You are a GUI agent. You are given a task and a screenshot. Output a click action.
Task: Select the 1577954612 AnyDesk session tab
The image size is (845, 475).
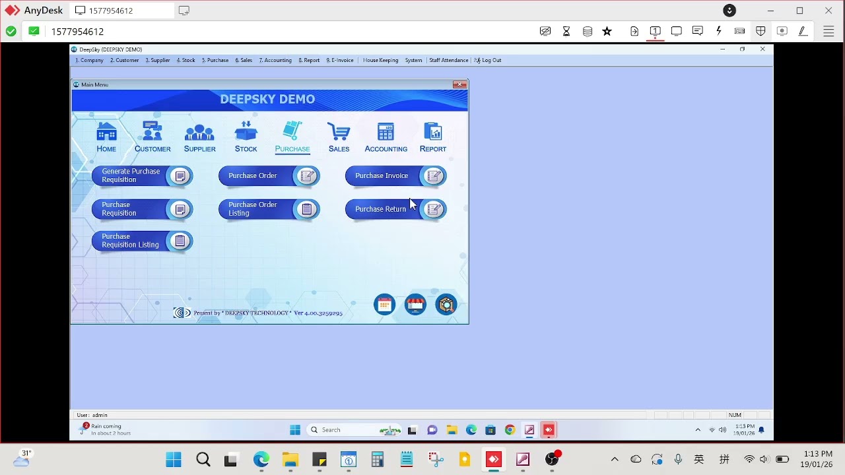click(x=121, y=11)
